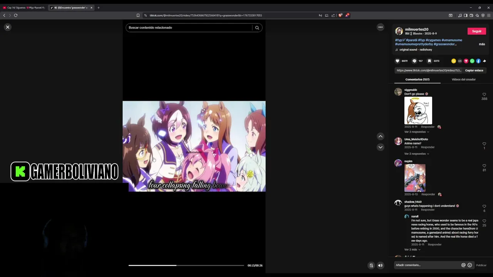This screenshot has height=277, width=493.
Task: Switch to Comentarios (157) tab
Action: tap(417, 80)
